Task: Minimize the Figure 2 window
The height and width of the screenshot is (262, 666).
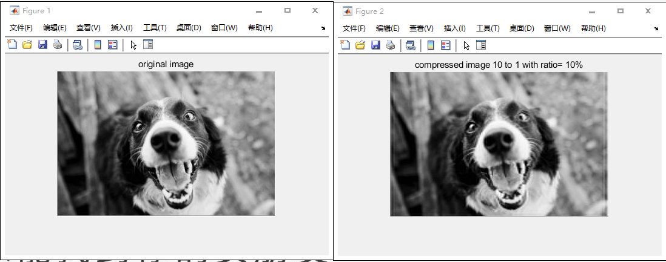Action: pyautogui.click(x=592, y=11)
